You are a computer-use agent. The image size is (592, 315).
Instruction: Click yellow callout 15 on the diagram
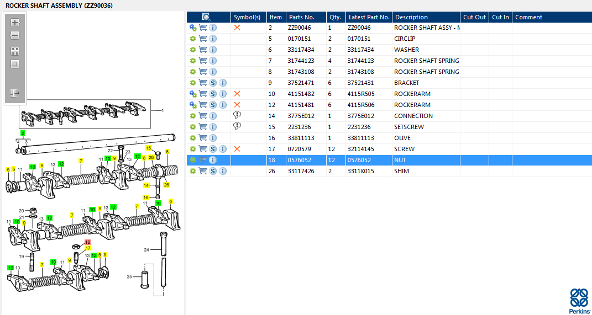click(x=148, y=148)
